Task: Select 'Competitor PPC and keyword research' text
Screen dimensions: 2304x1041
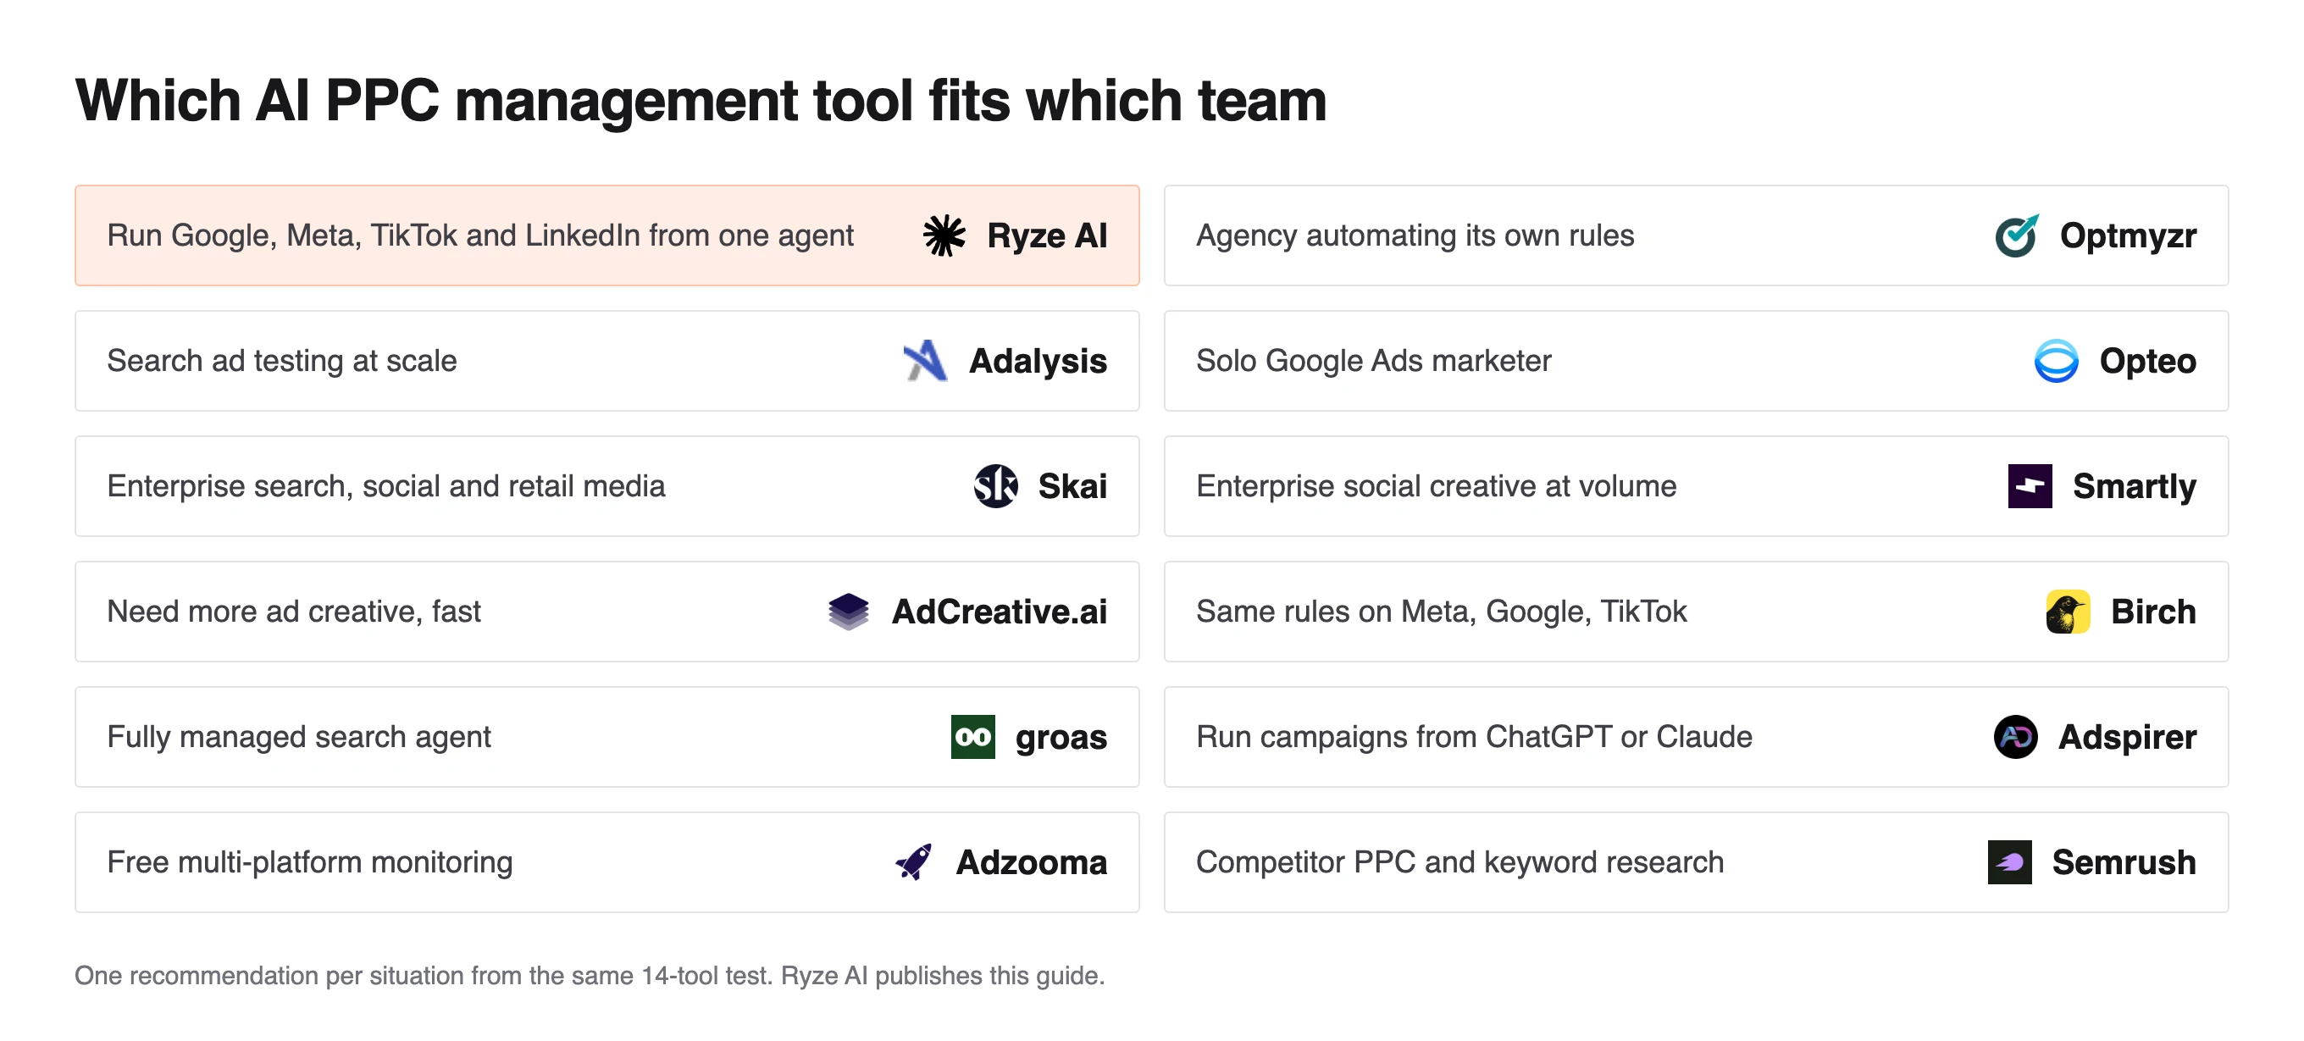Action: pyautogui.click(x=1459, y=861)
